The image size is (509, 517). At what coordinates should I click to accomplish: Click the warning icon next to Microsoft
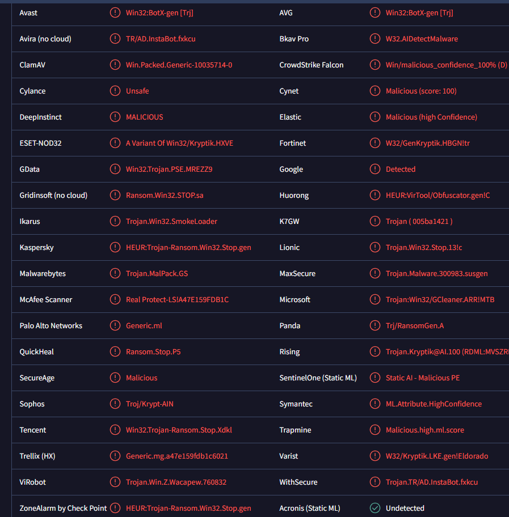[x=375, y=300]
